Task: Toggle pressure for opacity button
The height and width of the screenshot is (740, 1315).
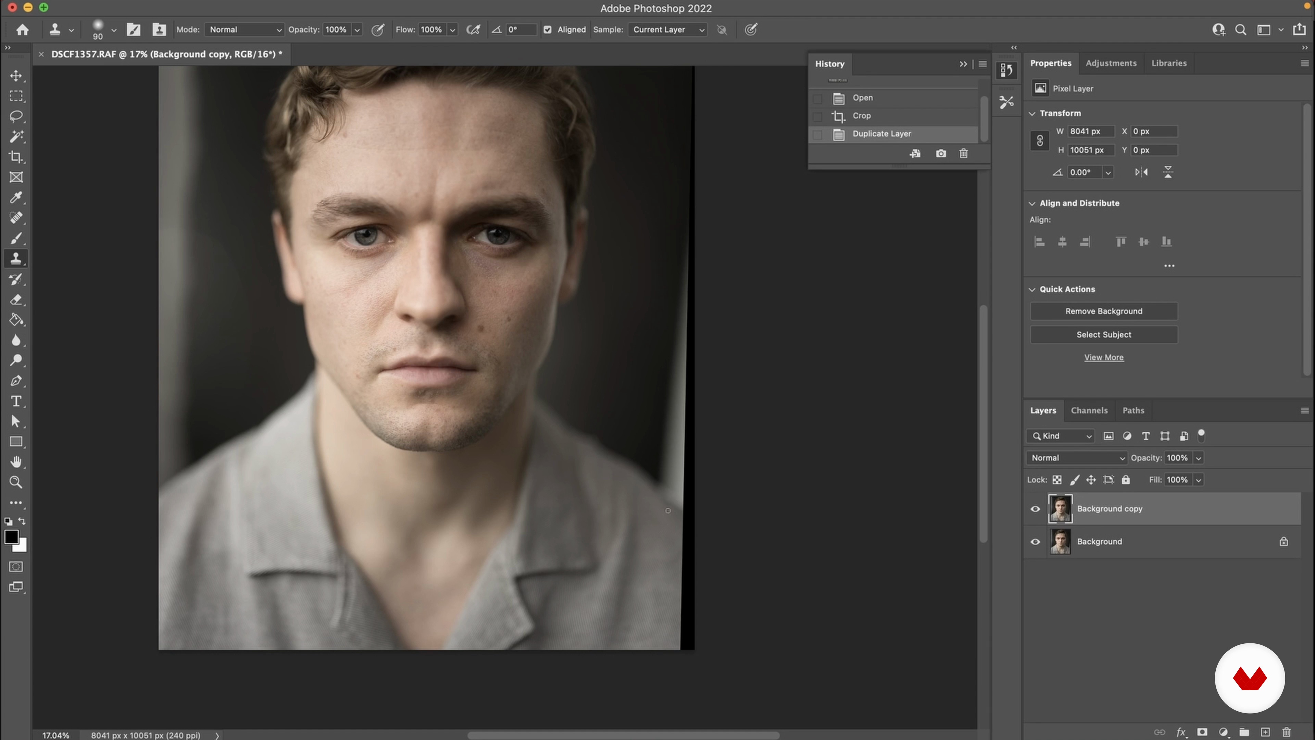Action: [x=378, y=29]
